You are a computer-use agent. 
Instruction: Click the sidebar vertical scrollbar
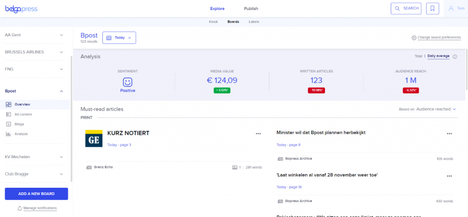tap(71, 118)
